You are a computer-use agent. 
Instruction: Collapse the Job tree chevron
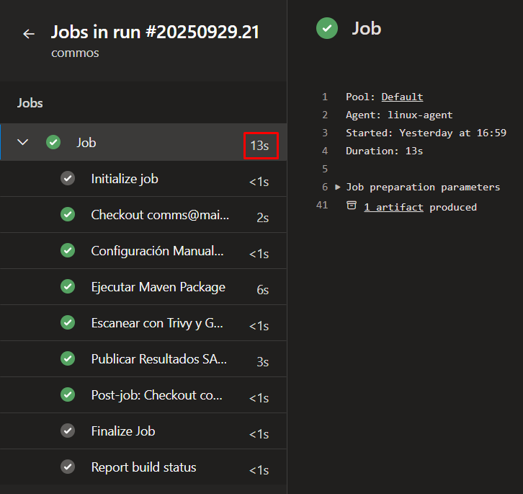[23, 142]
